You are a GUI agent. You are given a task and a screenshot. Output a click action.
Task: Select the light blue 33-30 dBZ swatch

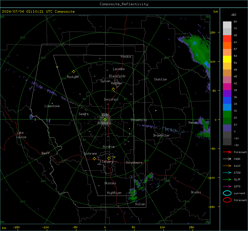click(x=227, y=107)
